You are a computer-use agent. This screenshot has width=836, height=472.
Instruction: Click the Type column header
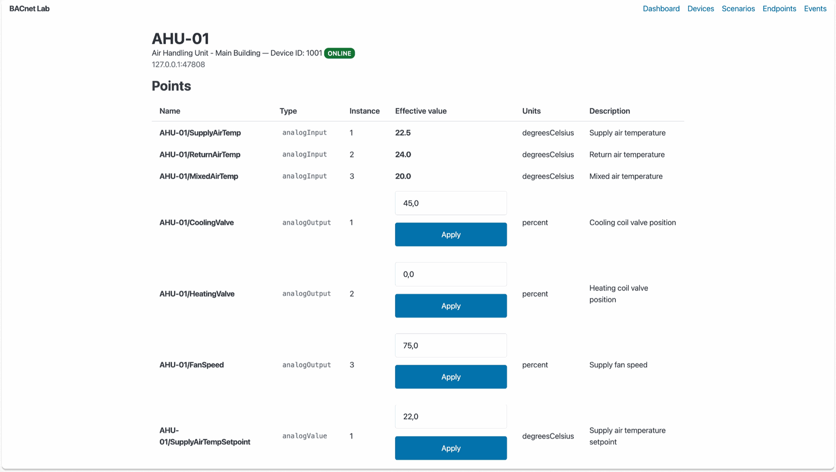pos(288,111)
